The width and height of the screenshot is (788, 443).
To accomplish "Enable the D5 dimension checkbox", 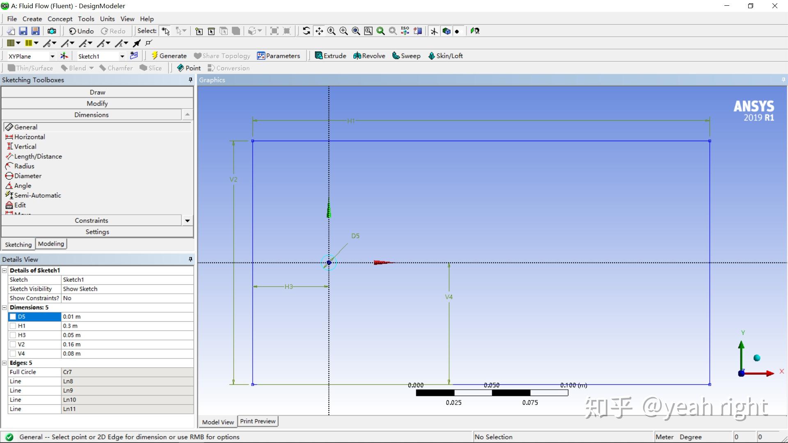I will pos(13,317).
